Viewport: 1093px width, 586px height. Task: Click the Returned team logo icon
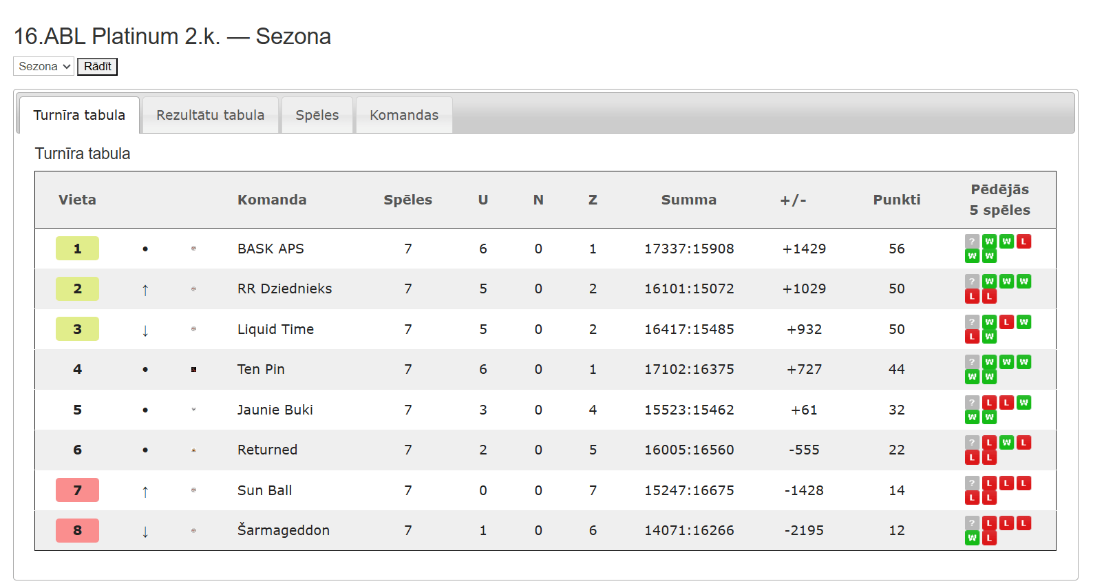point(193,450)
